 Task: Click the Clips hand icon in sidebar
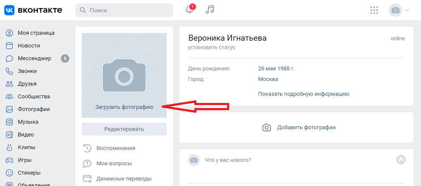tap(9, 147)
